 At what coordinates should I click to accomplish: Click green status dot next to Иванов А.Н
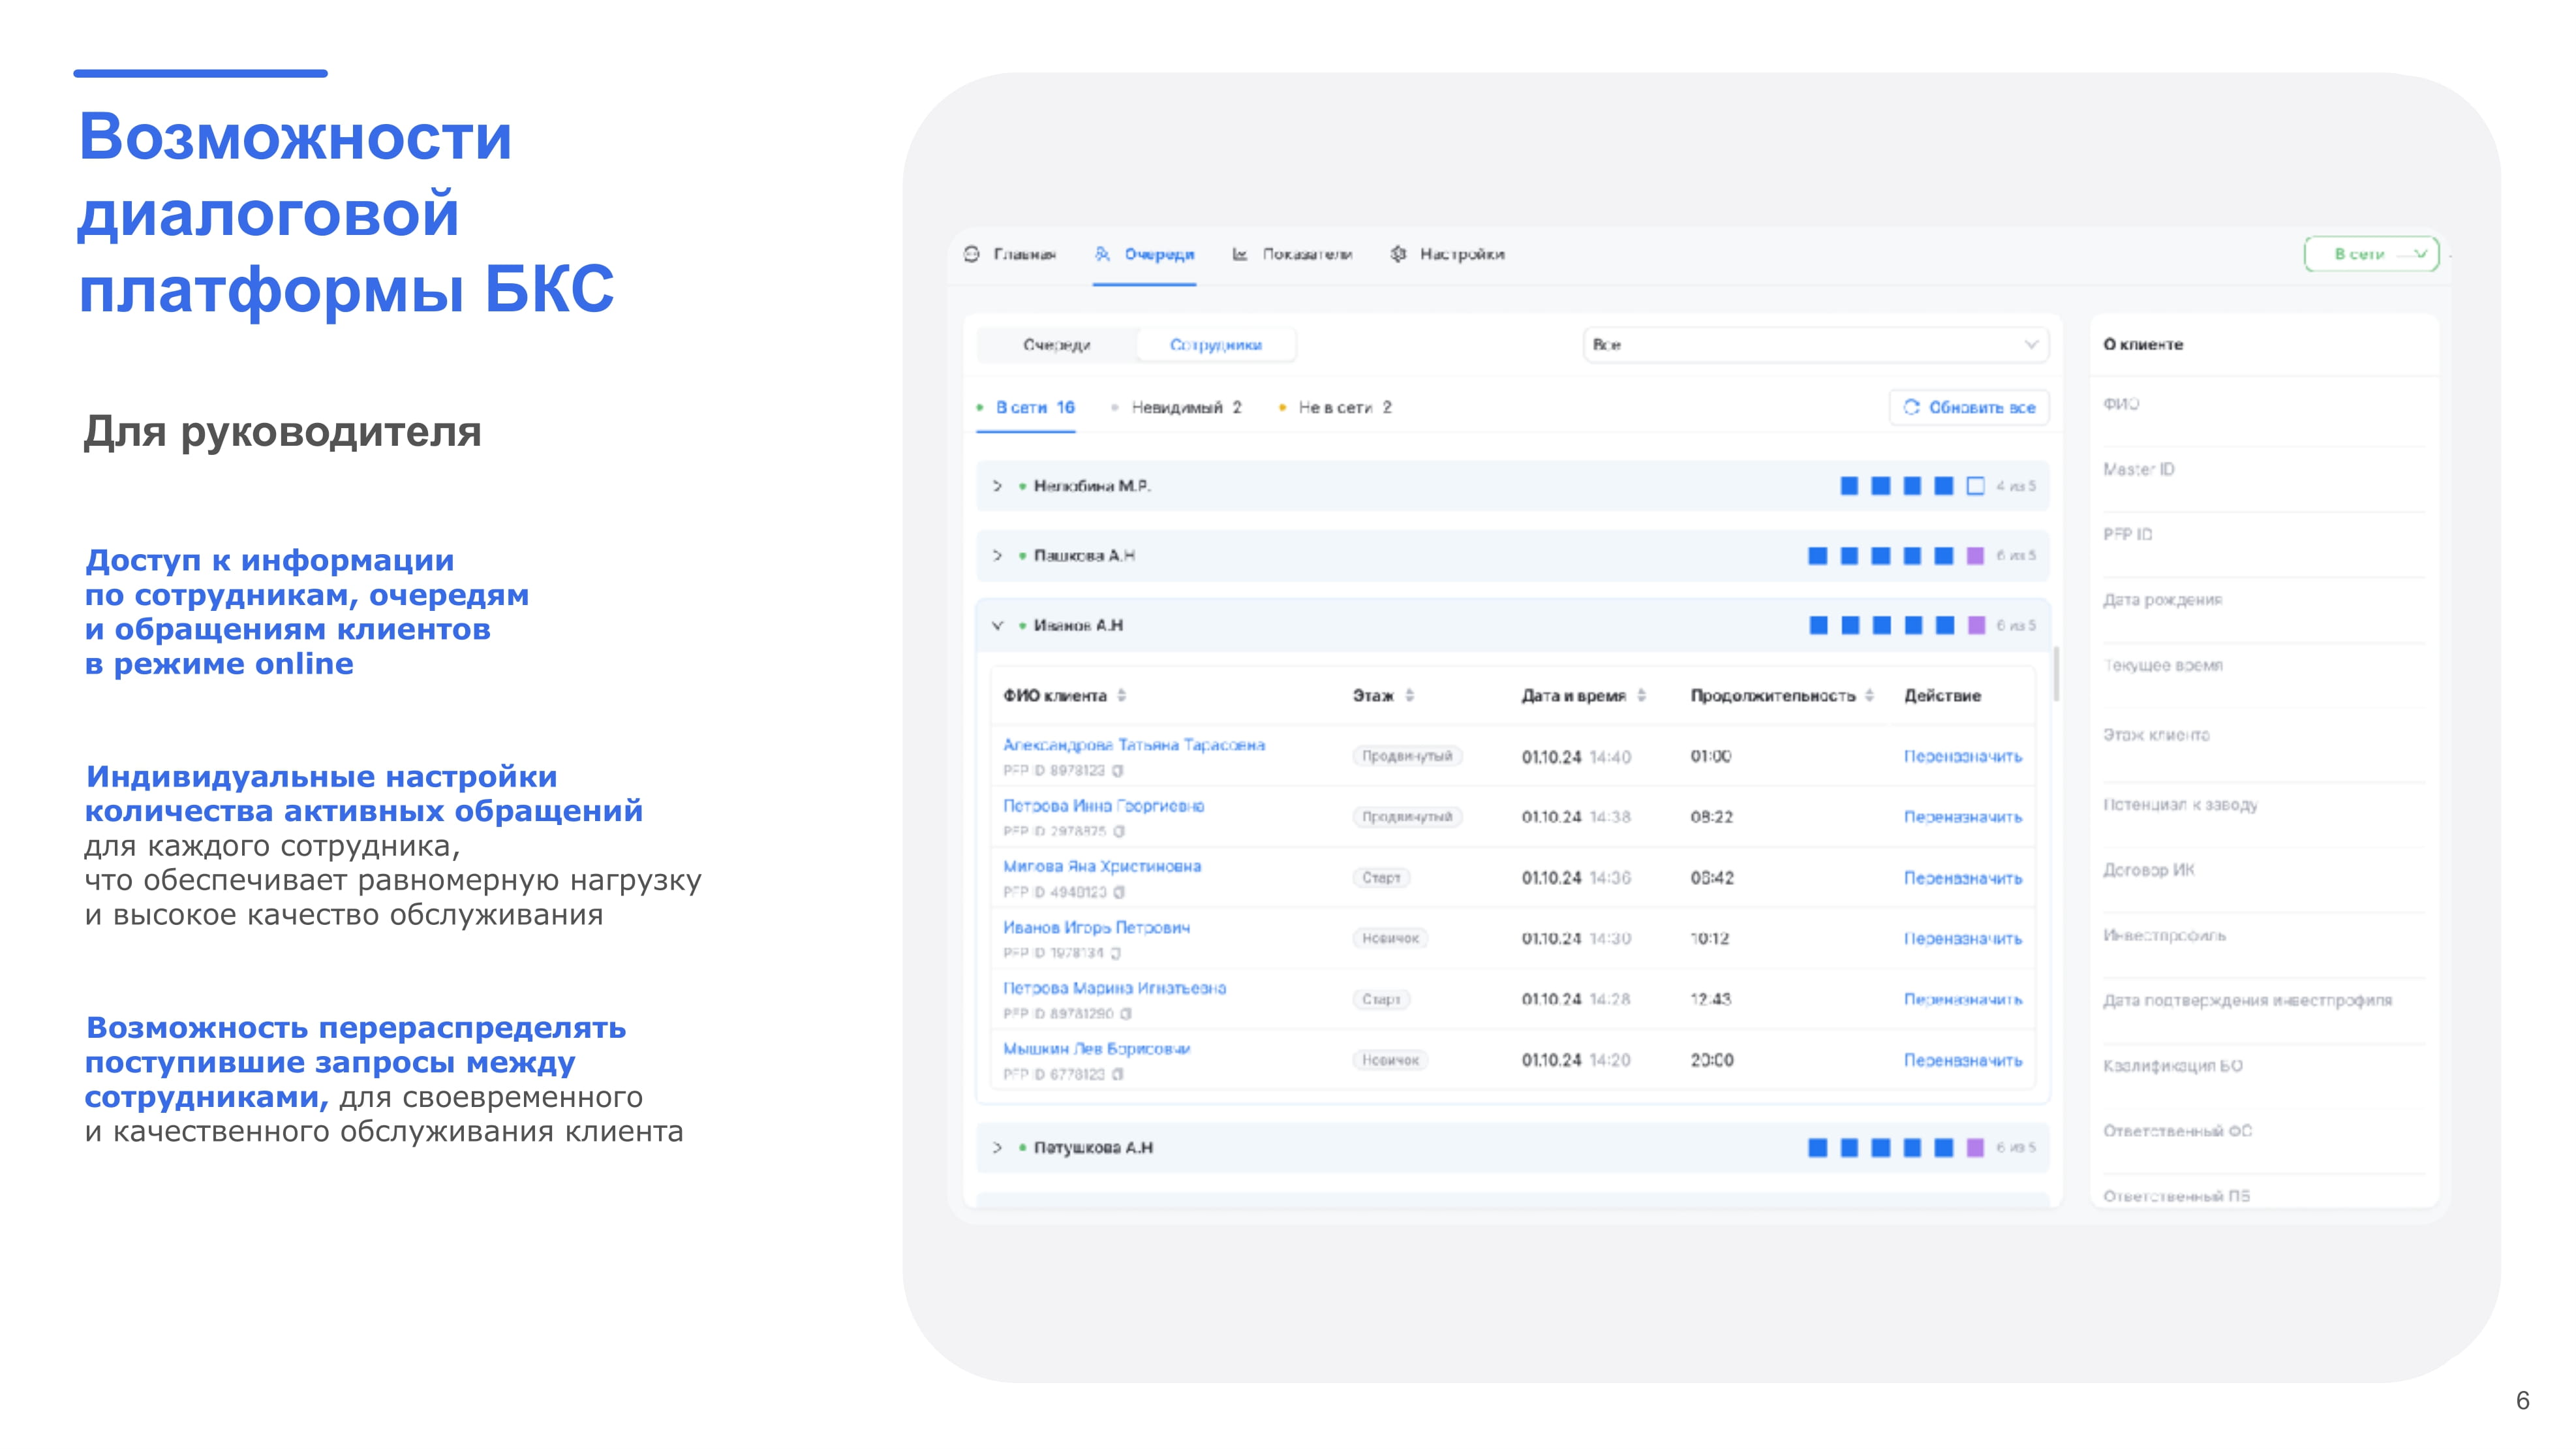pyautogui.click(x=1022, y=625)
